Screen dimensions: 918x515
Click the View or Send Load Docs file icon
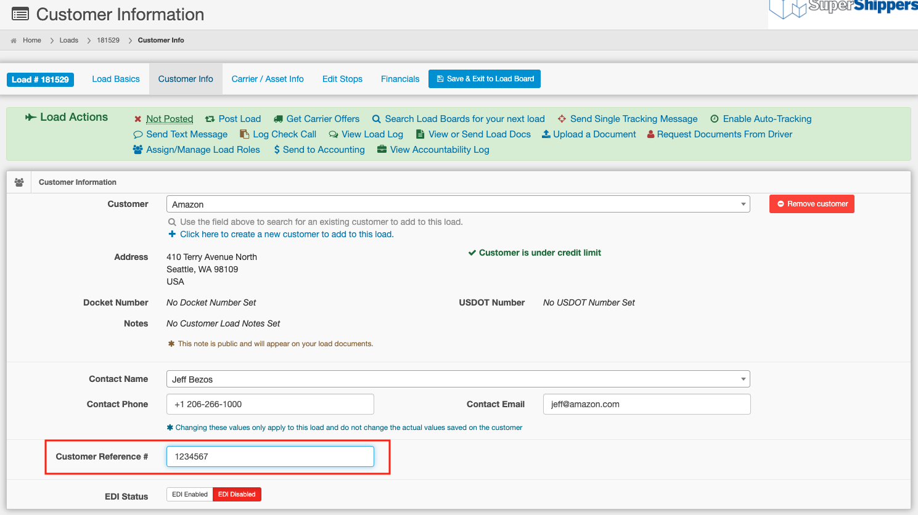(420, 134)
